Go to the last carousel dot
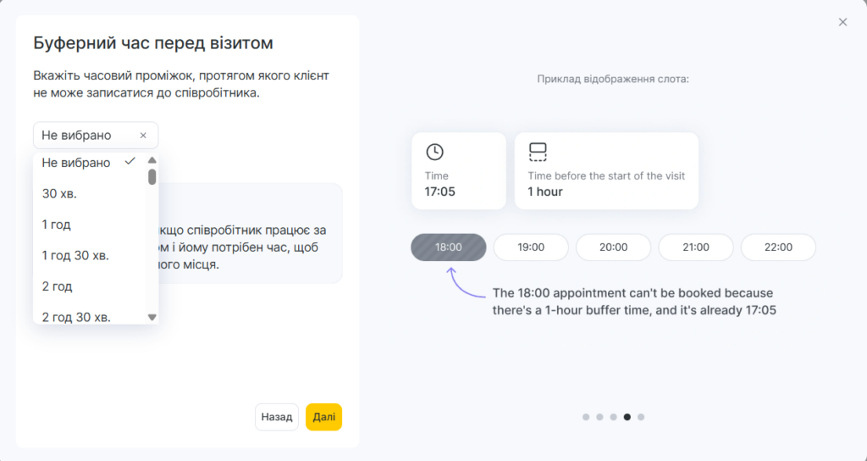Image resolution: width=867 pixels, height=461 pixels. pos(641,417)
